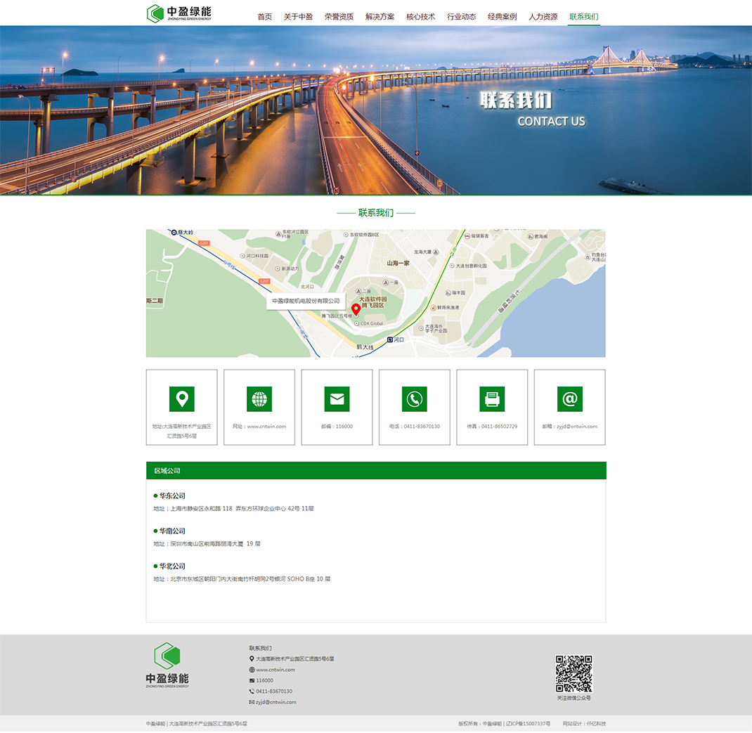This screenshot has height=733, width=752.
Task: Click the 区域公司 green section header
Action: tap(376, 471)
